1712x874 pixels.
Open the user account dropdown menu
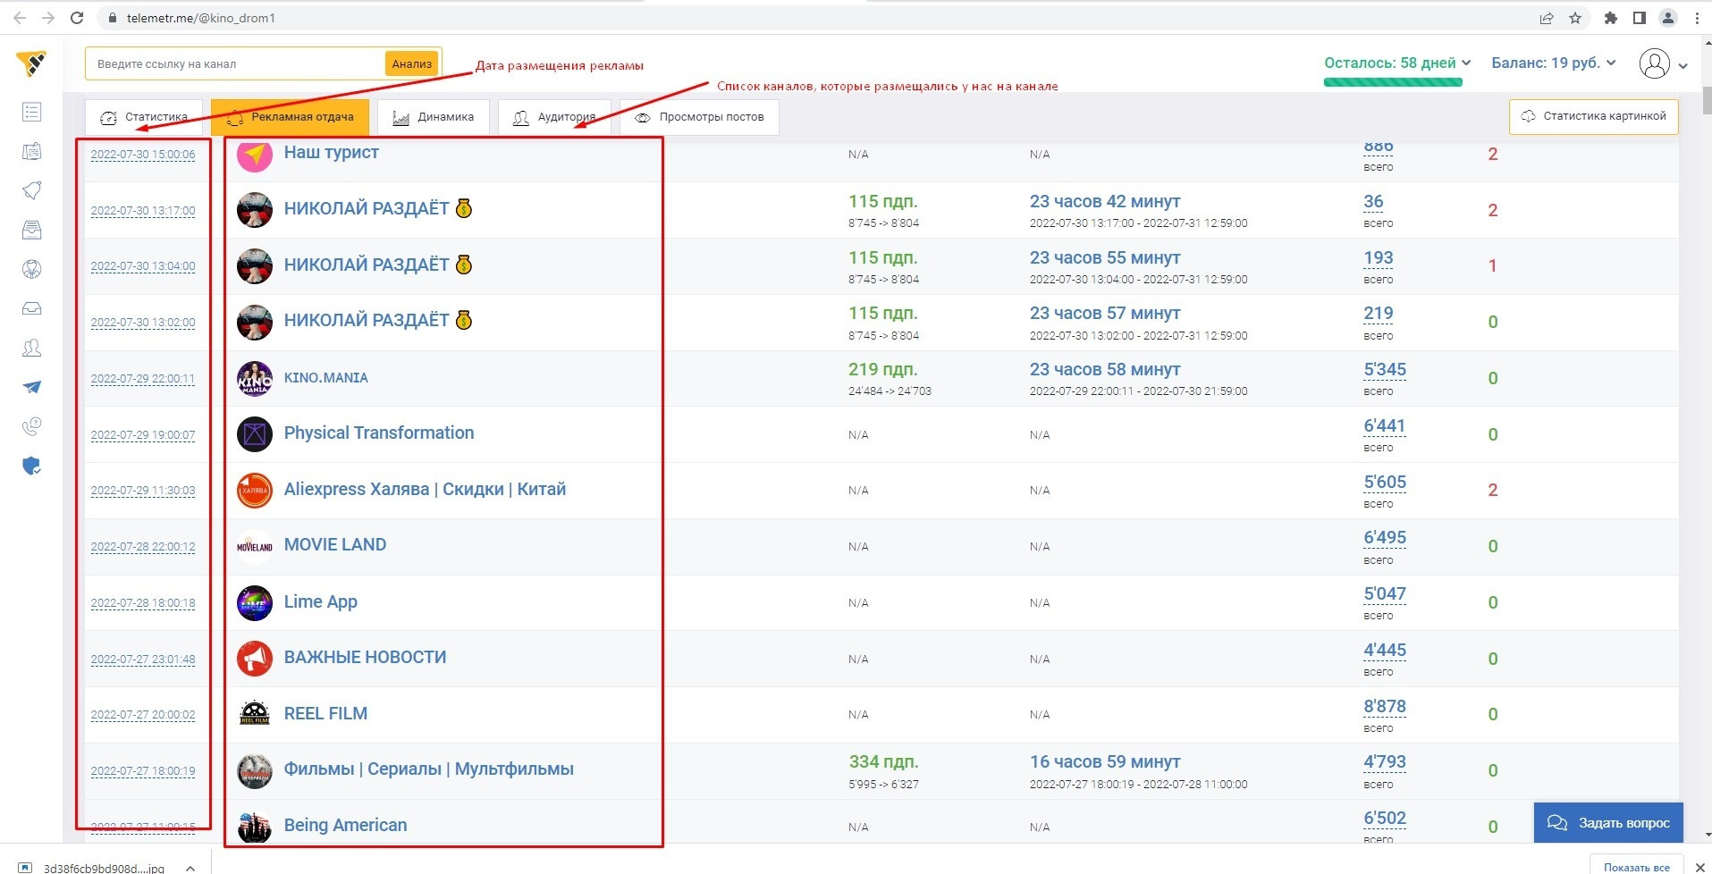(x=1663, y=63)
